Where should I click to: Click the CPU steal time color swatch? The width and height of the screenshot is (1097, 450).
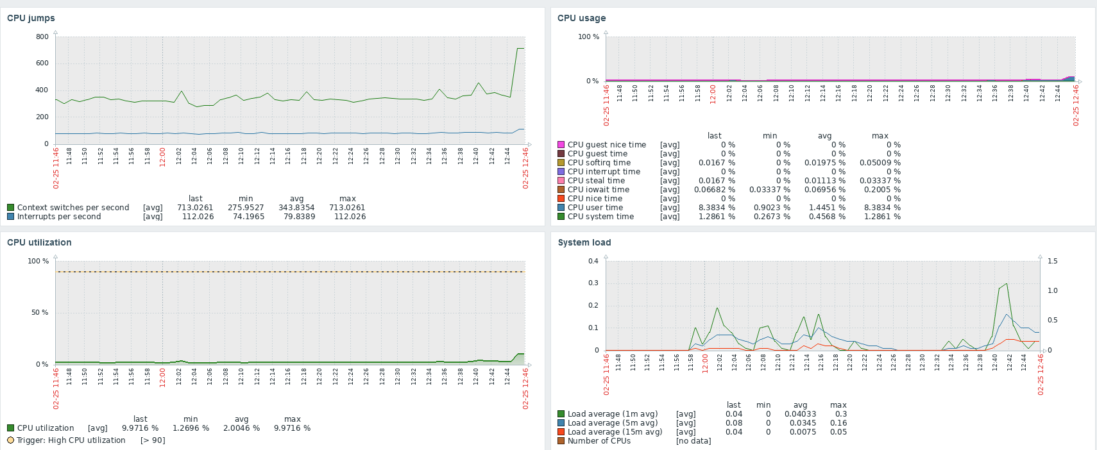(561, 181)
